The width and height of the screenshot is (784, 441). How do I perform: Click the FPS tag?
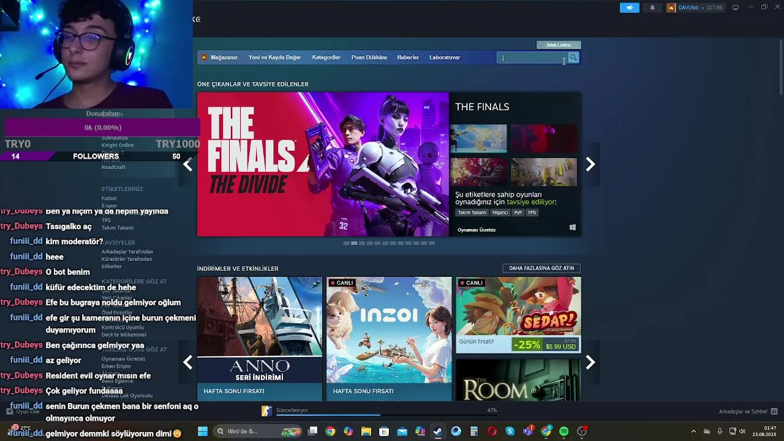(532, 213)
